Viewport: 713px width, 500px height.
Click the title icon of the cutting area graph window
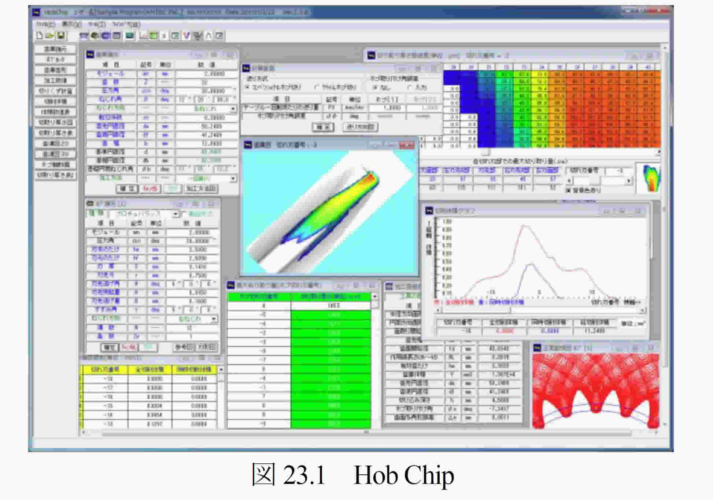(x=429, y=210)
